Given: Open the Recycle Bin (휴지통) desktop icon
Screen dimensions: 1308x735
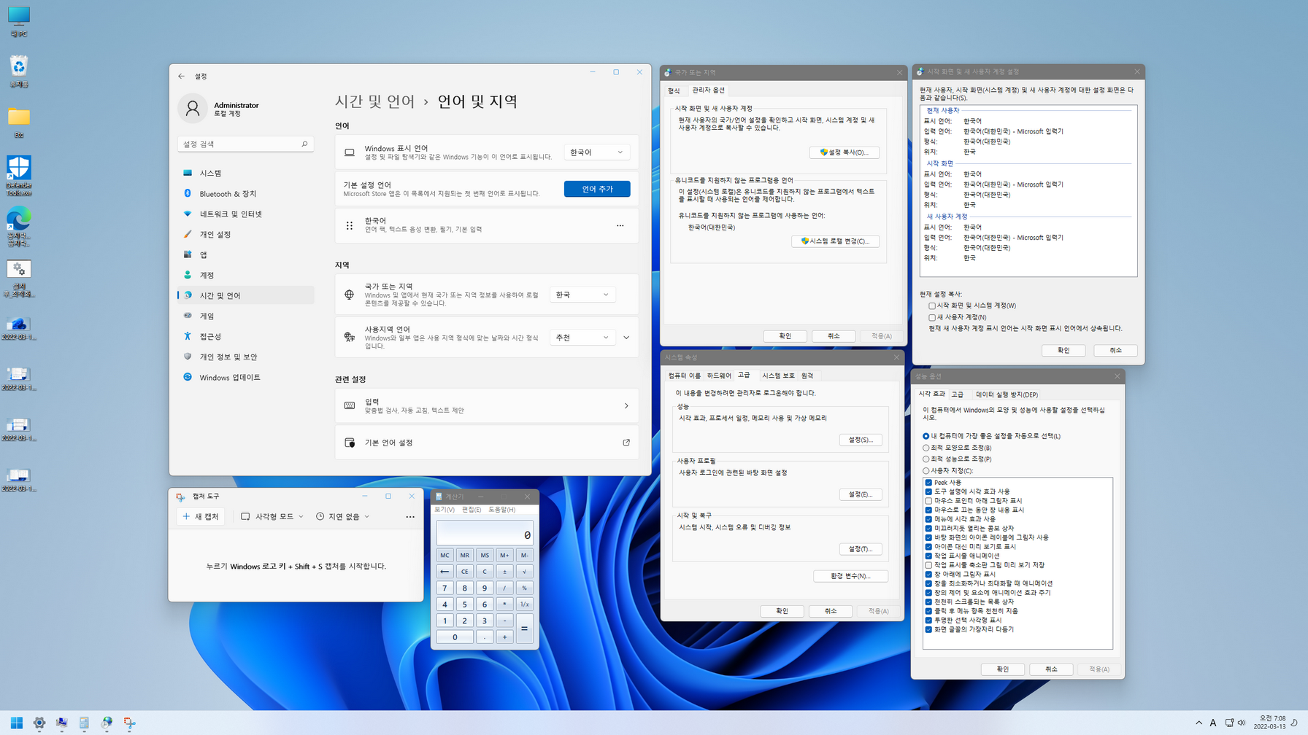Looking at the screenshot, I should click(19, 71).
